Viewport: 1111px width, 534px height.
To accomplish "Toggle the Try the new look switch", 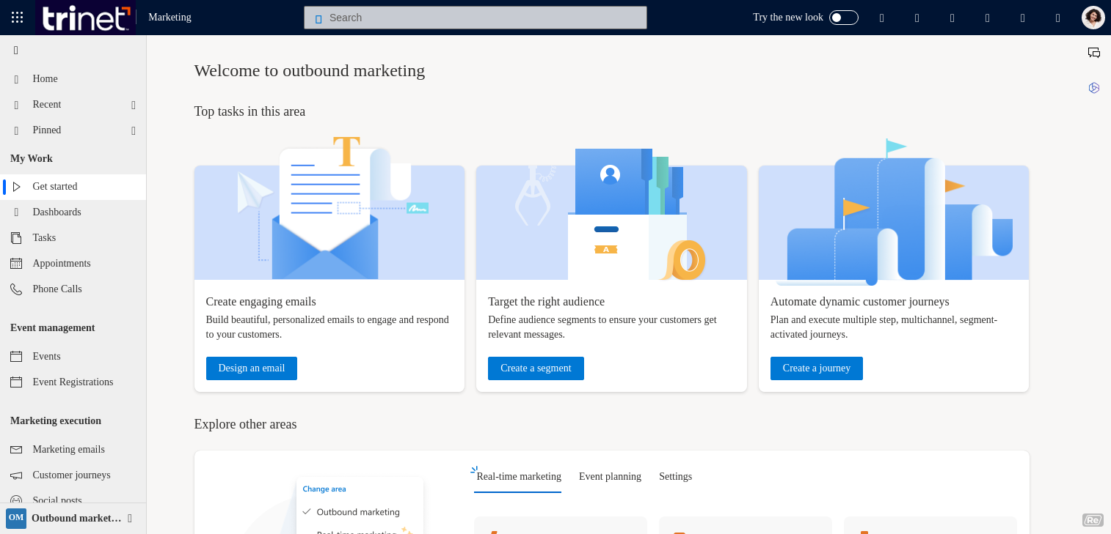I will 843,18.
